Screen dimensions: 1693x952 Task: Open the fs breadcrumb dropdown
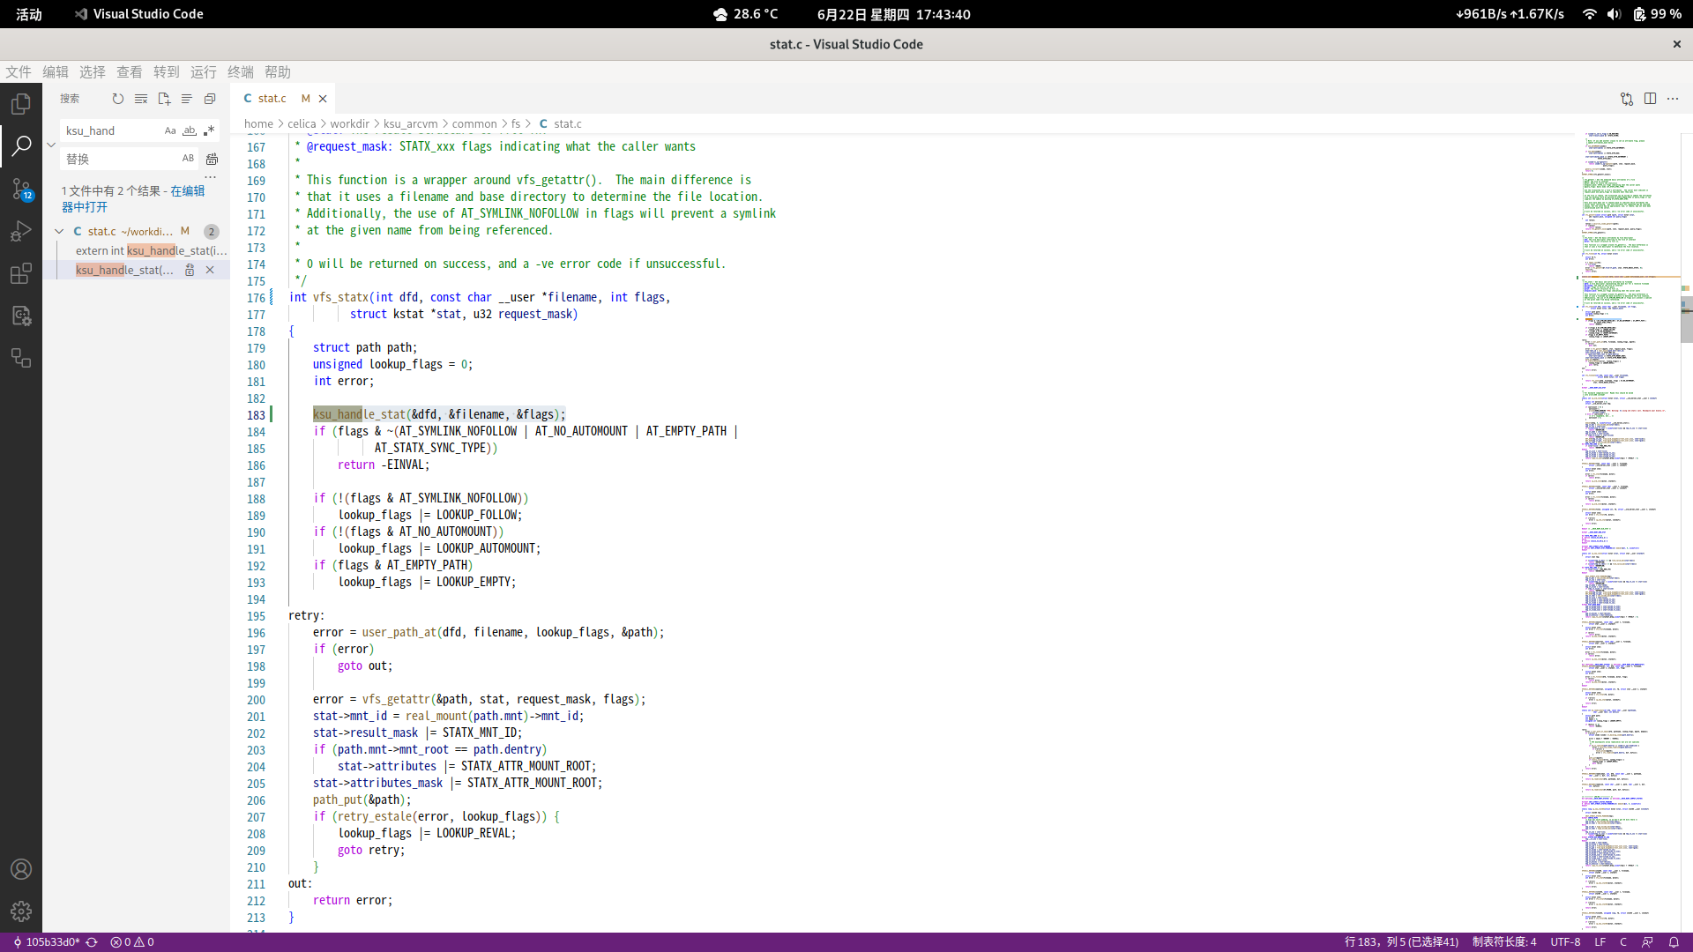(516, 123)
